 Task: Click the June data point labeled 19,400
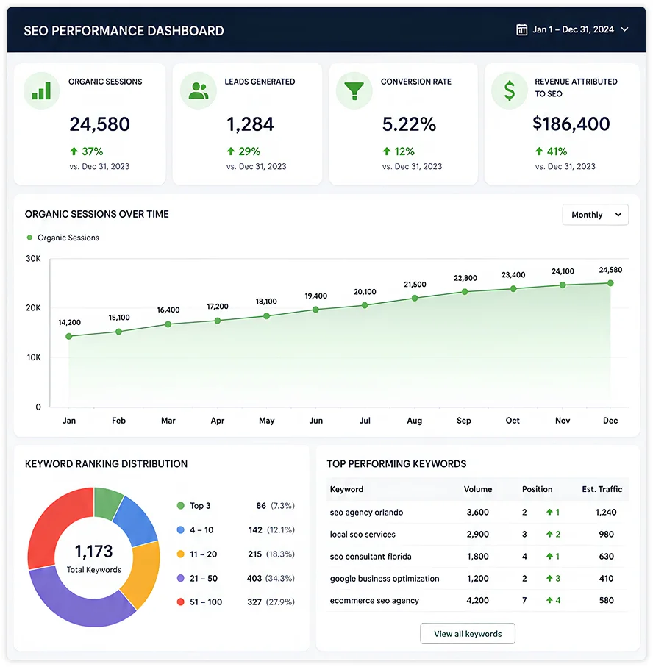[315, 310]
